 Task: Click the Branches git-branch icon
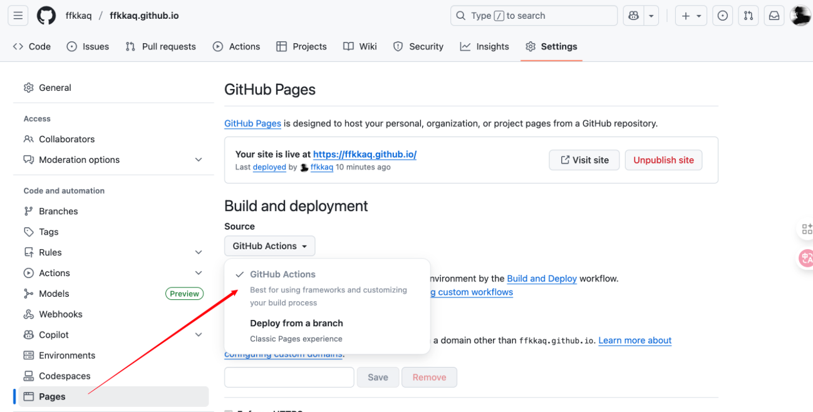click(x=29, y=211)
